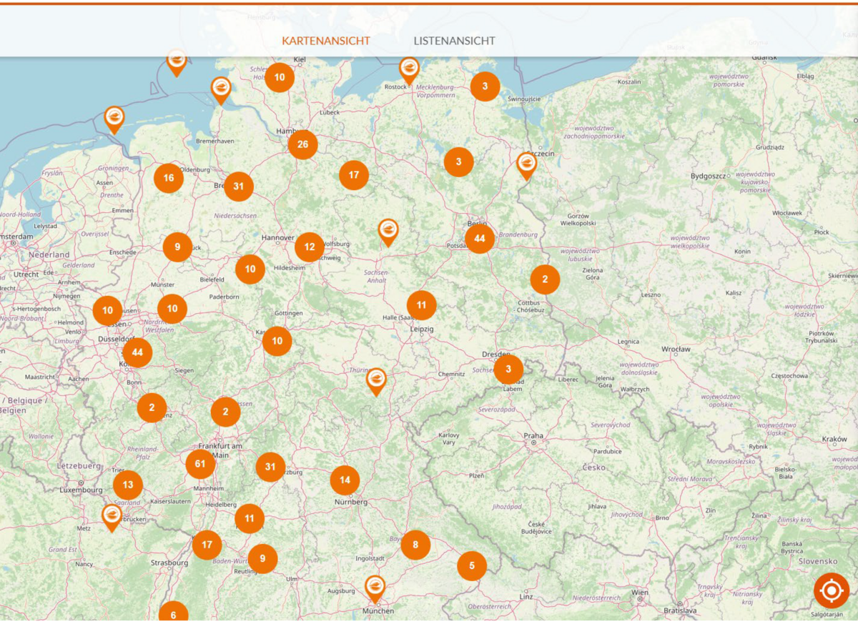The height and width of the screenshot is (629, 858).
Task: Expand the 61 cluster near Frankfurt
Action: pyautogui.click(x=200, y=465)
